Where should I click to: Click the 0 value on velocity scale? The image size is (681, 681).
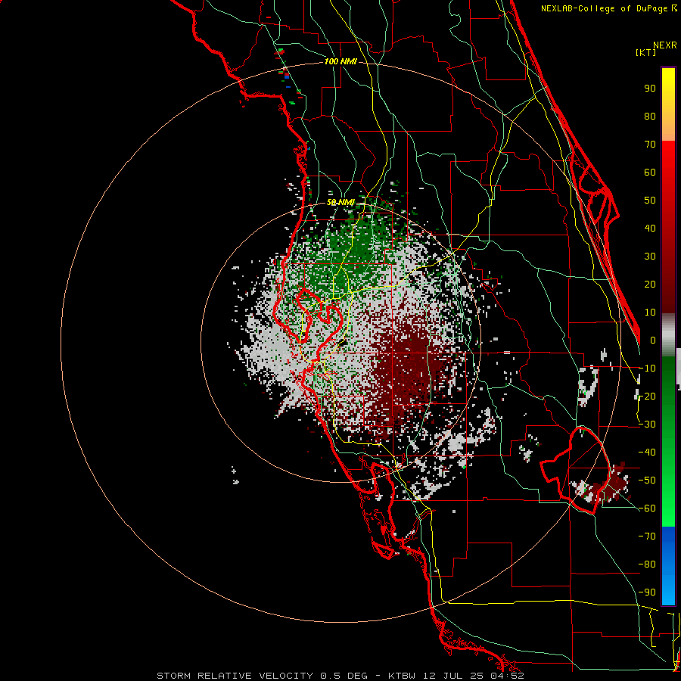[x=653, y=340]
